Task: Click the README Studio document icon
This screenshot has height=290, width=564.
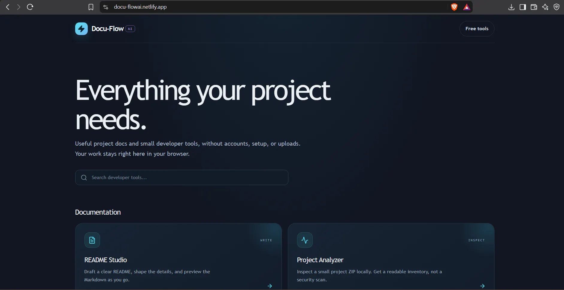Action: [x=92, y=240]
